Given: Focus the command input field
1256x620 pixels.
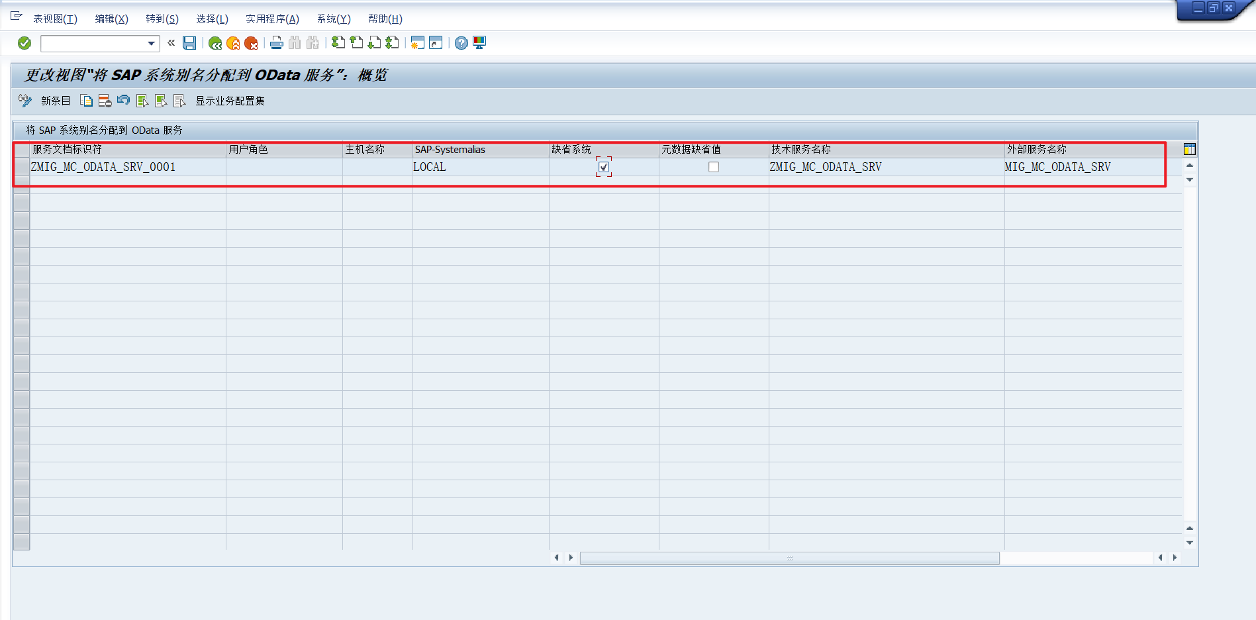Looking at the screenshot, I should tap(94, 44).
